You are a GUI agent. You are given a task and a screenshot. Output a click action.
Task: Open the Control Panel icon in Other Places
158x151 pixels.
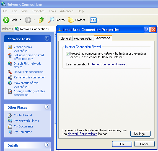pos(10,116)
